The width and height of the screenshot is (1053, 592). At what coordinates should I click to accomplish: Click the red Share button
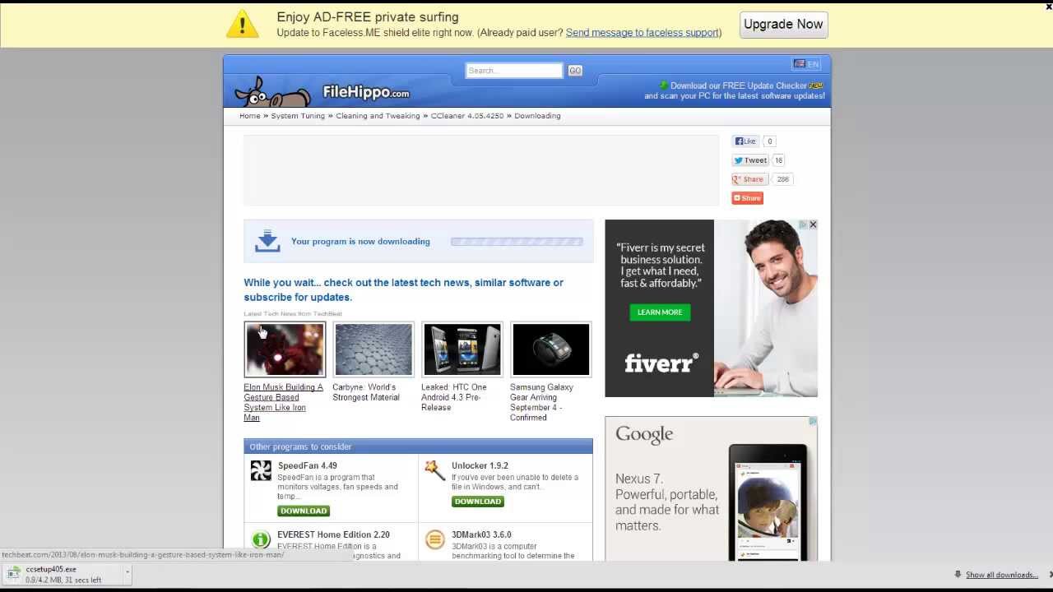(747, 198)
